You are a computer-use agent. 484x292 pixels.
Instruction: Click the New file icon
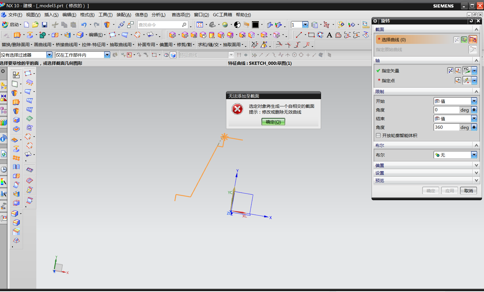(26, 25)
